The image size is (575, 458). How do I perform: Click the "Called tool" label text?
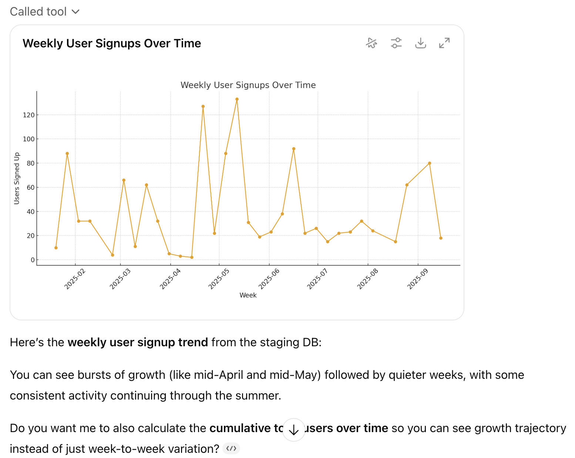[x=38, y=12]
